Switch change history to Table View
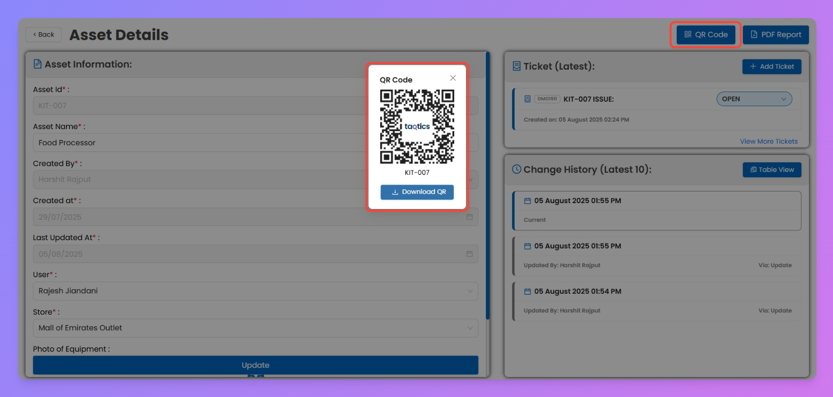Viewport: 833px width, 397px height. pos(772,170)
